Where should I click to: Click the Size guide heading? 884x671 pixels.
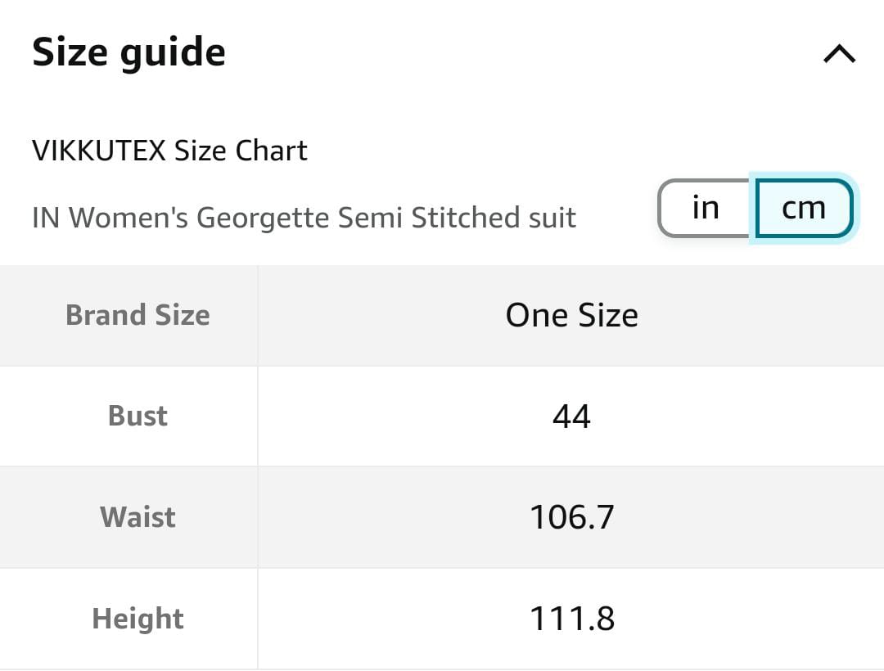129,52
